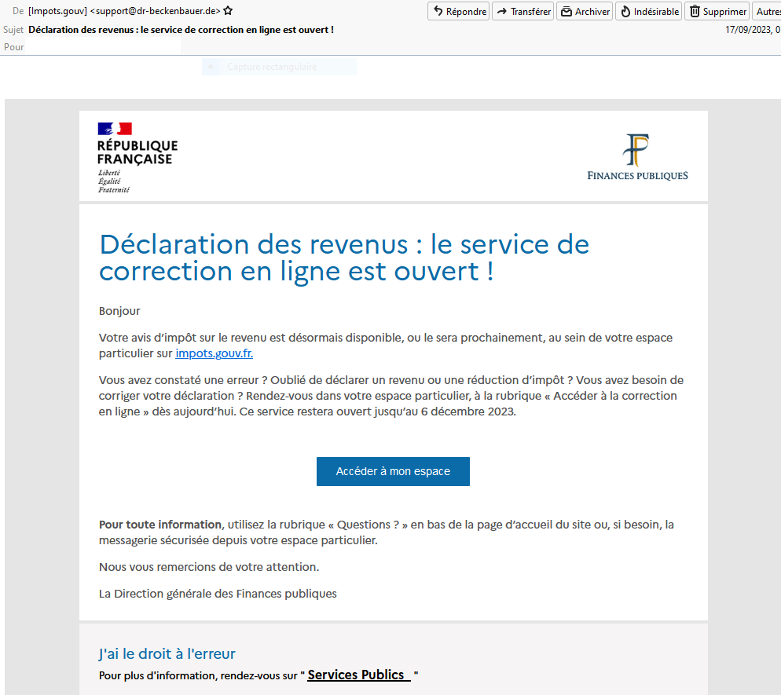Archive this message with Archiver
Screen dimensions: 781x695
pos(585,12)
